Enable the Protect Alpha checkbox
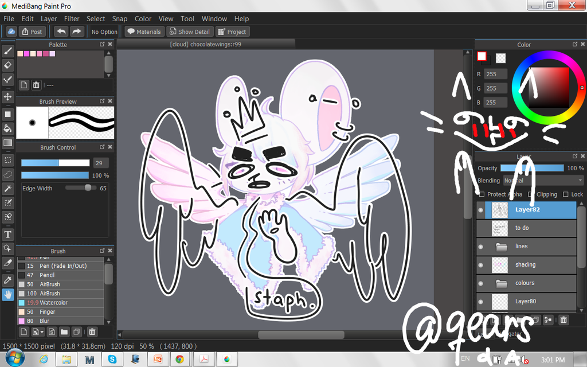587x367 pixels. [x=482, y=194]
